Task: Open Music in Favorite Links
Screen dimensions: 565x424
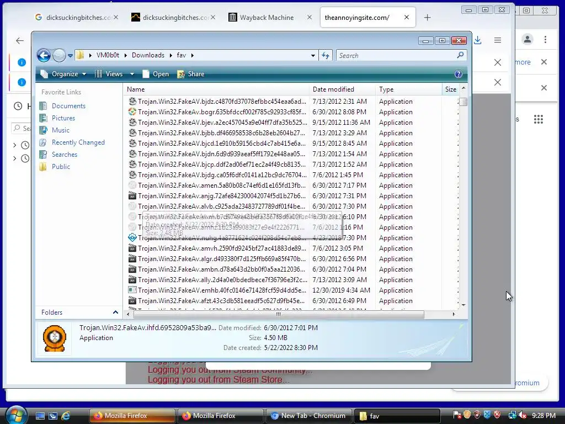Action: [x=60, y=130]
